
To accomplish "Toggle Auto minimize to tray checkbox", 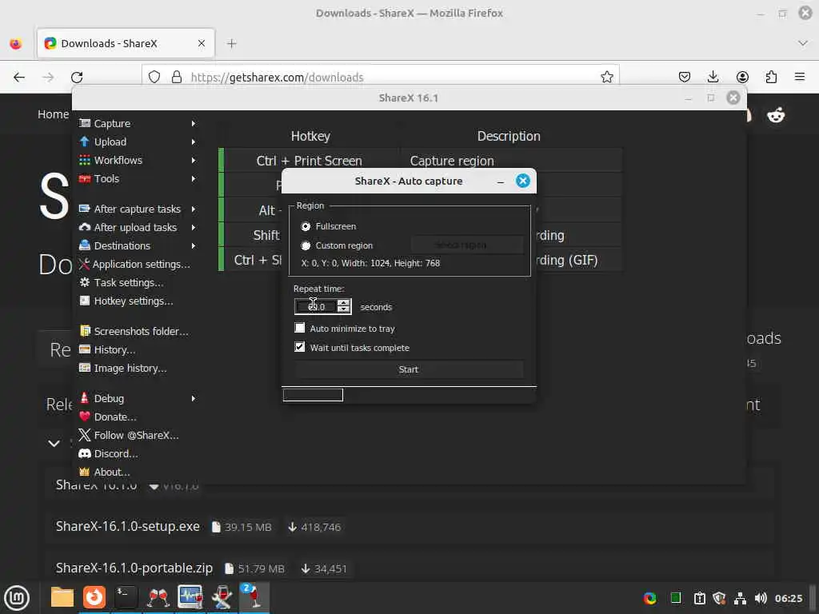I will (x=300, y=328).
